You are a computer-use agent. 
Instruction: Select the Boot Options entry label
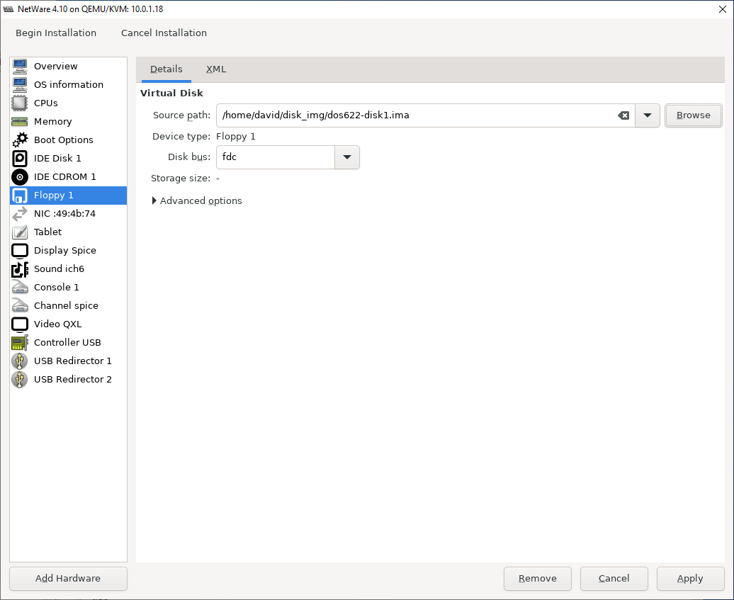point(63,140)
